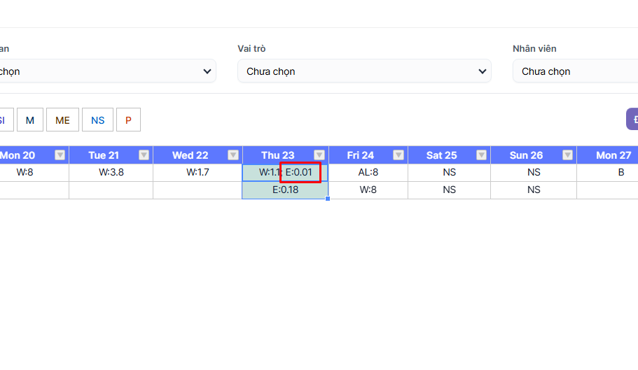Click the Fri 24 filter icon
Image resolution: width=638 pixels, height=370 pixels.
[398, 155]
